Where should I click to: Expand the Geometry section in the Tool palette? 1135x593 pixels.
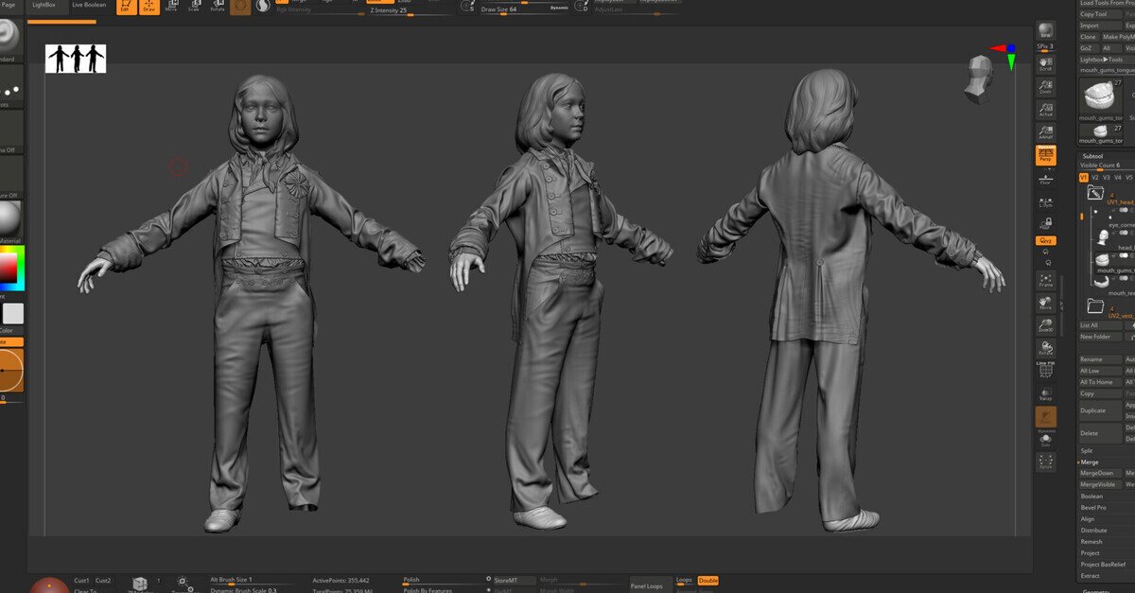click(1097, 590)
